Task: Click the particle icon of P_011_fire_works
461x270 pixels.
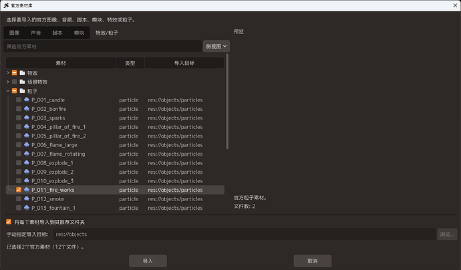Action: click(x=27, y=190)
